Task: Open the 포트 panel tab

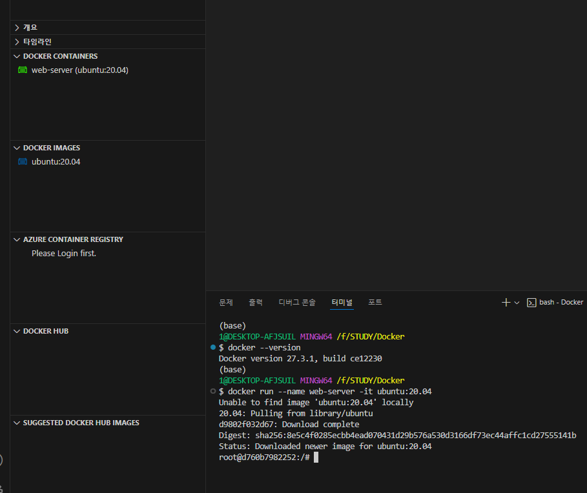Action: click(x=375, y=301)
